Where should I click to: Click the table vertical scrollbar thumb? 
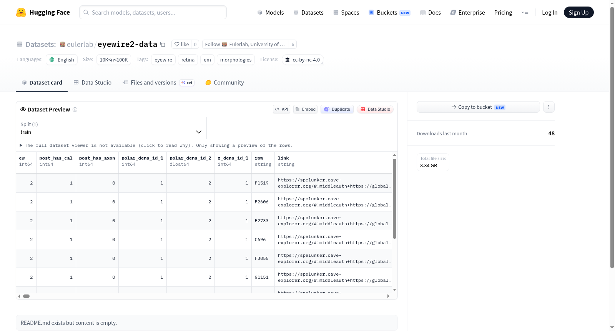(x=394, y=199)
